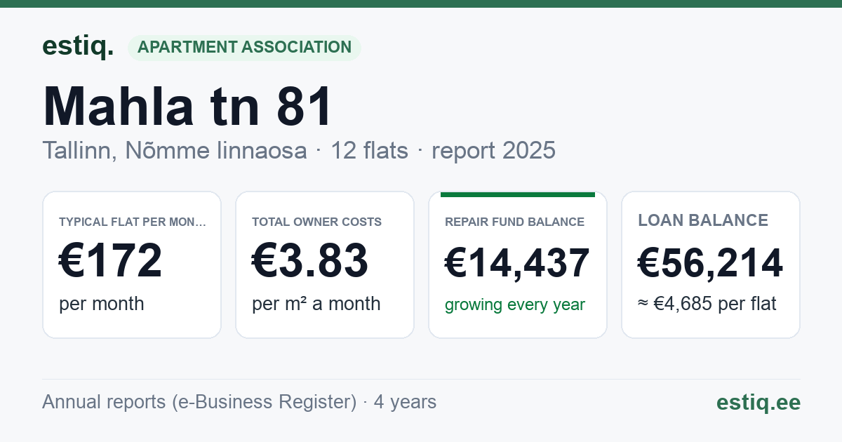
Task: Click the €172 value
Action: (111, 260)
